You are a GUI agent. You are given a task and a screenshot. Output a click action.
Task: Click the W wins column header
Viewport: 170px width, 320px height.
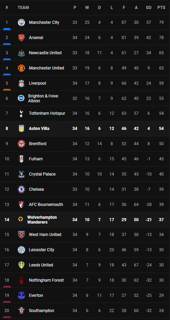[87, 8]
